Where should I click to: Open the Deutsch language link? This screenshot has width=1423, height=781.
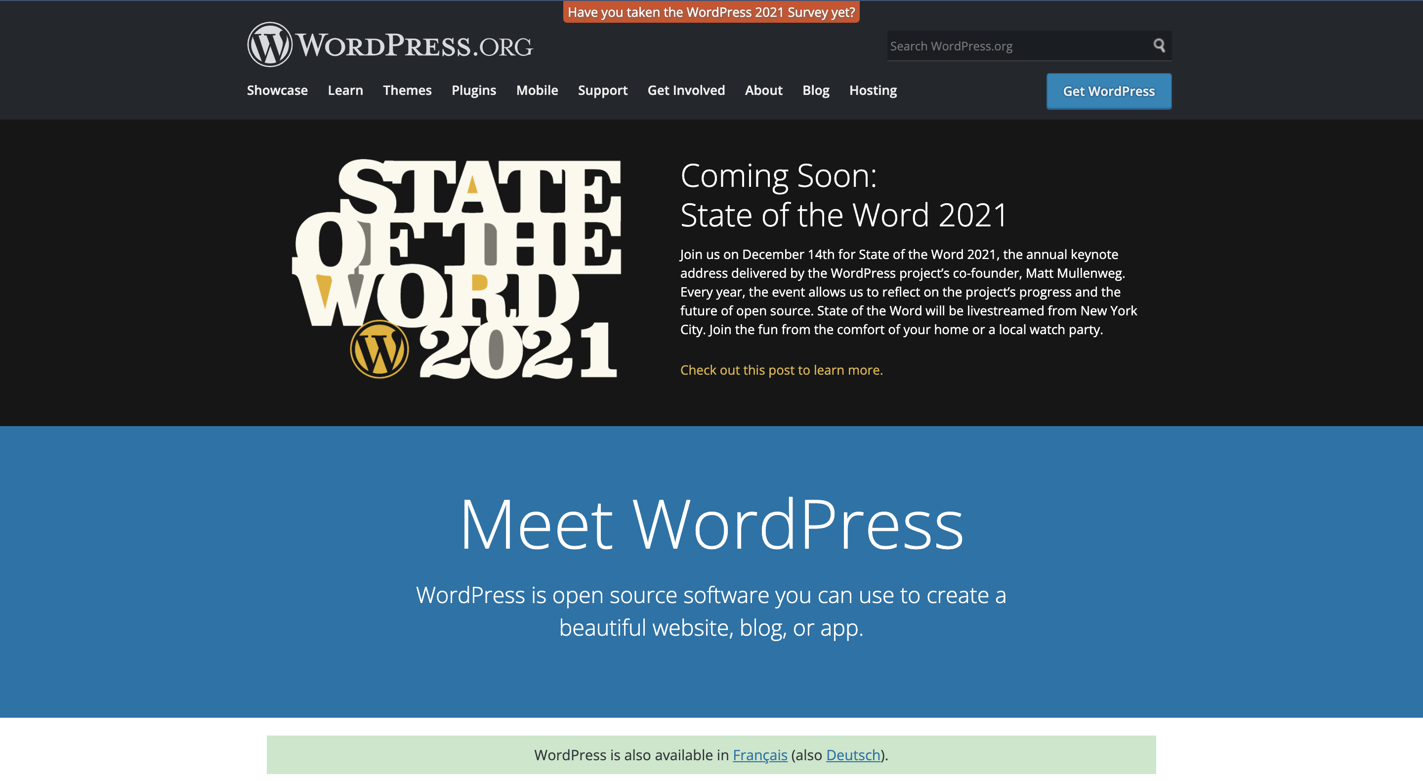(853, 754)
